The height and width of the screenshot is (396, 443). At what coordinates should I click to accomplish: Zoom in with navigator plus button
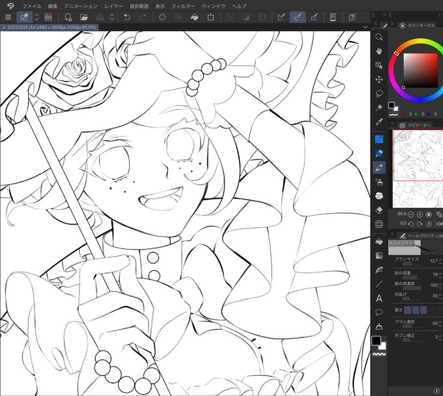(420, 214)
